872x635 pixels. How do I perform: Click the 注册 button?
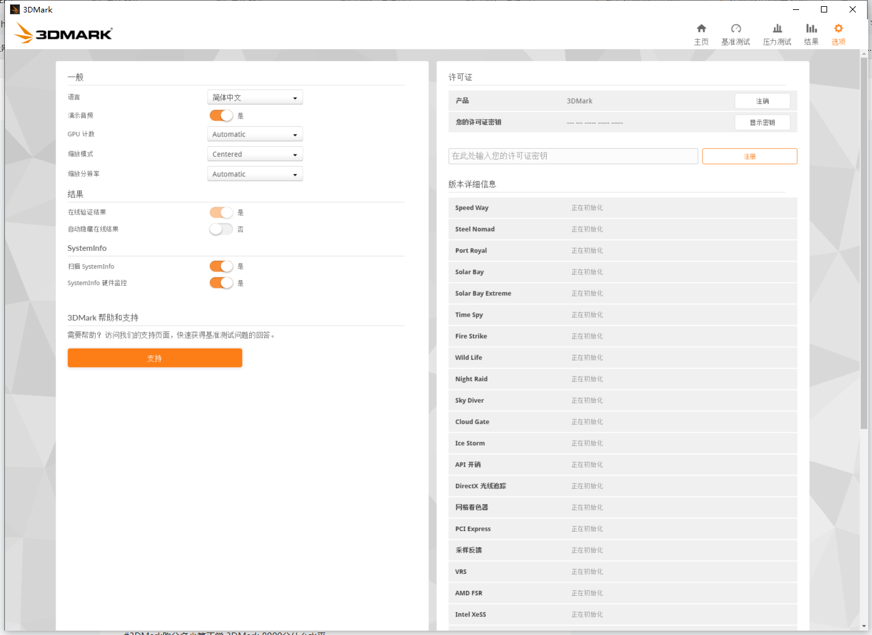(749, 156)
